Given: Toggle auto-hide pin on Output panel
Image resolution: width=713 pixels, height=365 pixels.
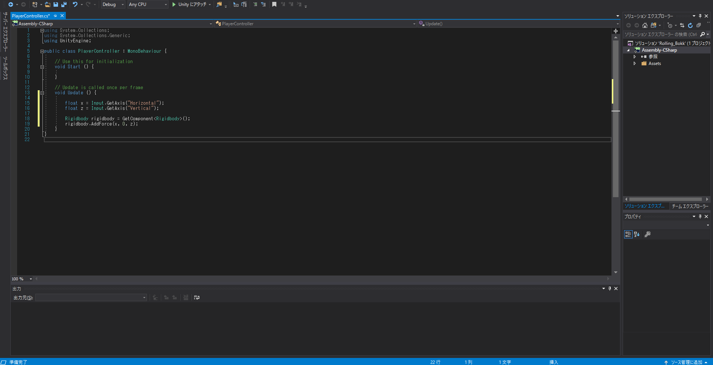Looking at the screenshot, I should 610,289.
